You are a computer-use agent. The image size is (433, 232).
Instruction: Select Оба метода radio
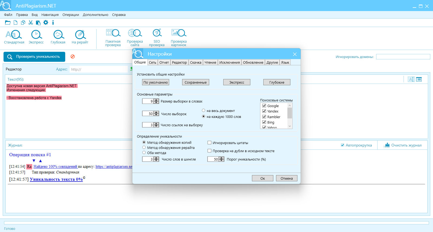coord(144,152)
